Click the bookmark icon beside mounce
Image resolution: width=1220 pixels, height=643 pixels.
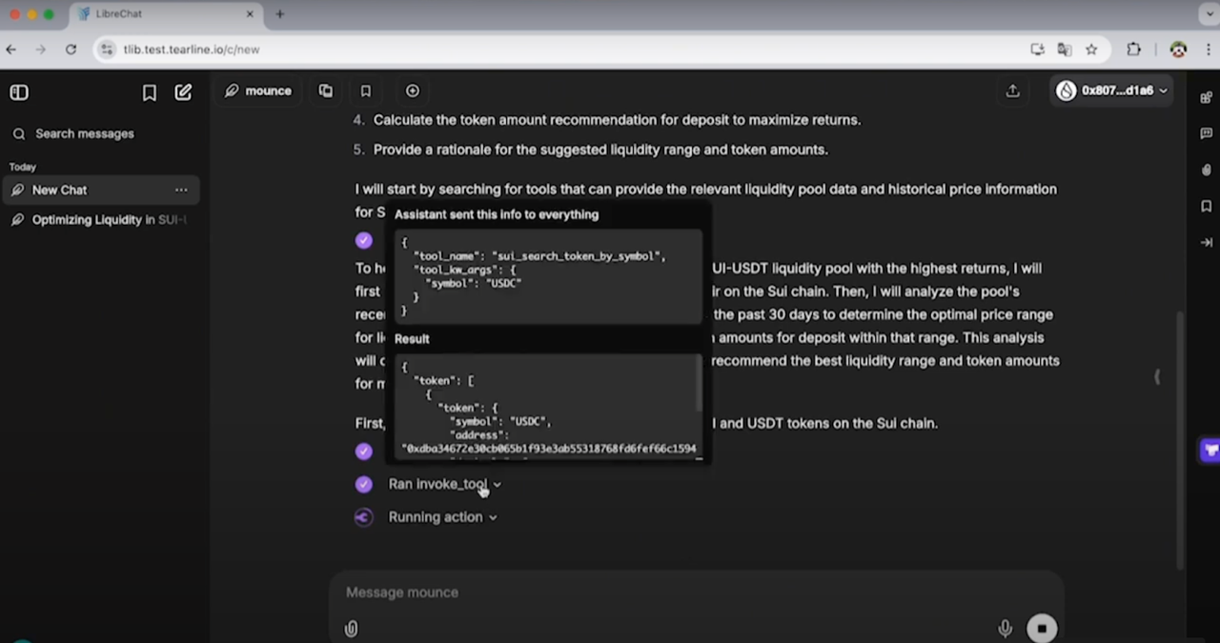click(x=365, y=90)
